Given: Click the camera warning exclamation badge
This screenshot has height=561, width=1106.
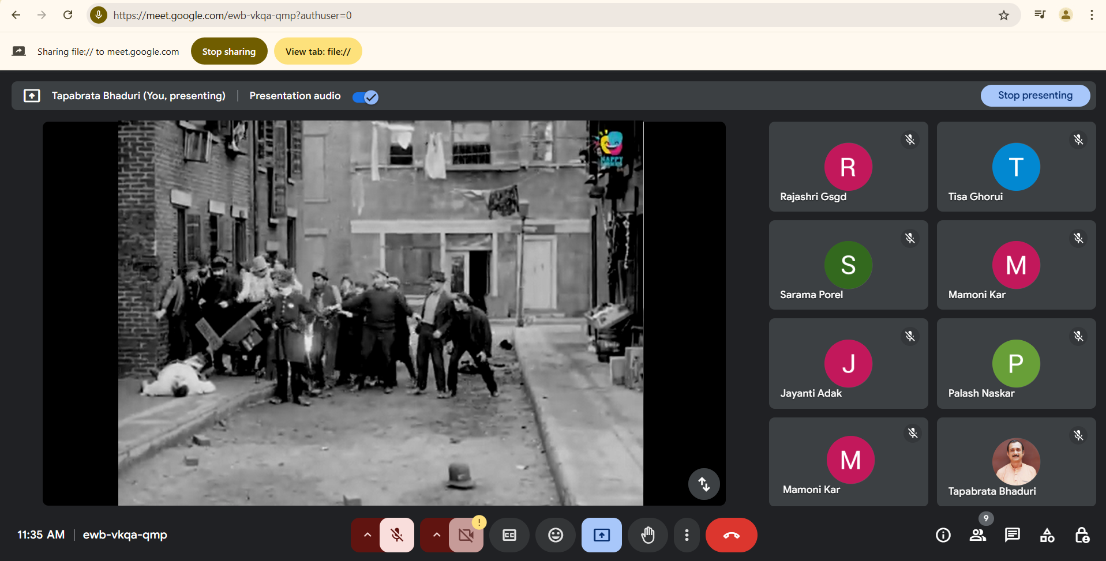Looking at the screenshot, I should tap(479, 522).
